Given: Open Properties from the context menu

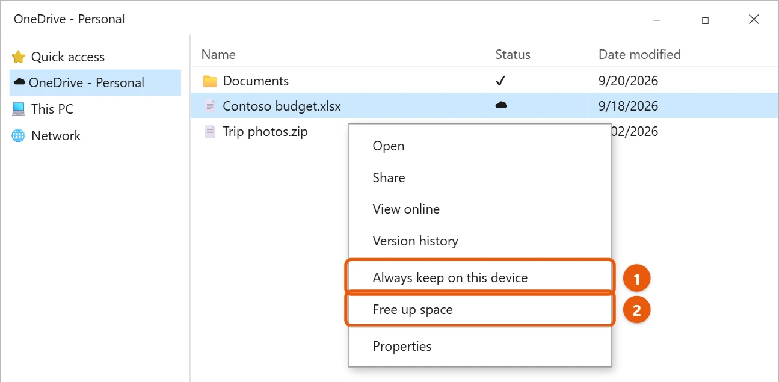Looking at the screenshot, I should tap(479, 347).
